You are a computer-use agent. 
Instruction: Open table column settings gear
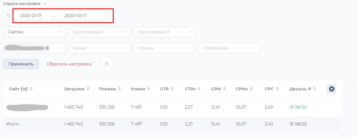(x=331, y=89)
